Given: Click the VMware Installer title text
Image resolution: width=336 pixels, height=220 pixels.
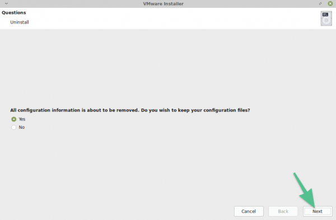Looking at the screenshot, I should (164, 4).
